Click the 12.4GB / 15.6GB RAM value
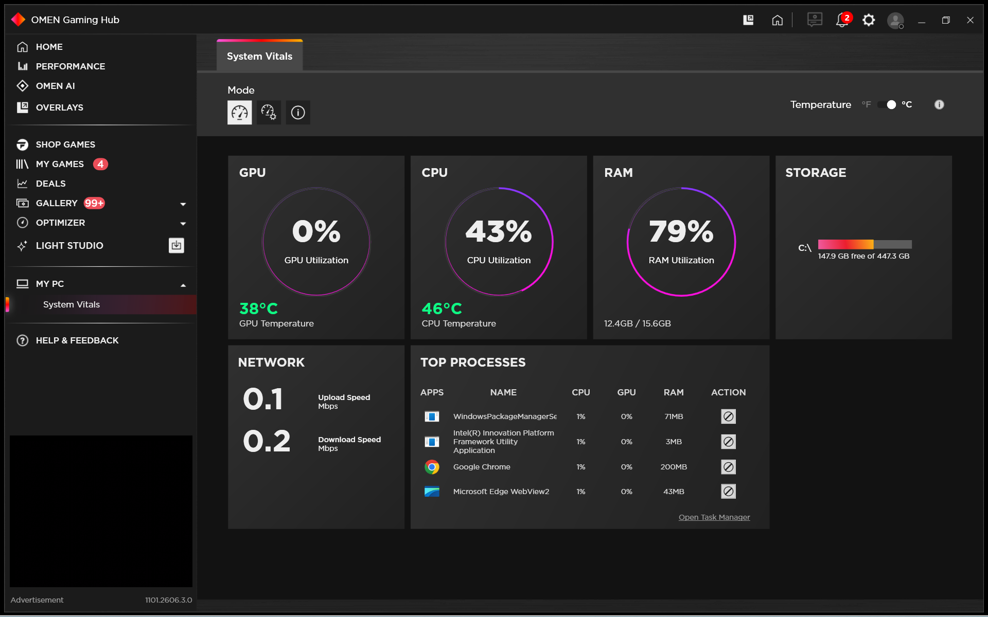Image resolution: width=988 pixels, height=617 pixels. click(637, 323)
